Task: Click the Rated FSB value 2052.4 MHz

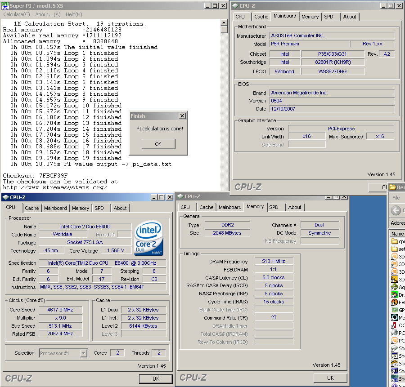Action: pyautogui.click(x=60, y=334)
